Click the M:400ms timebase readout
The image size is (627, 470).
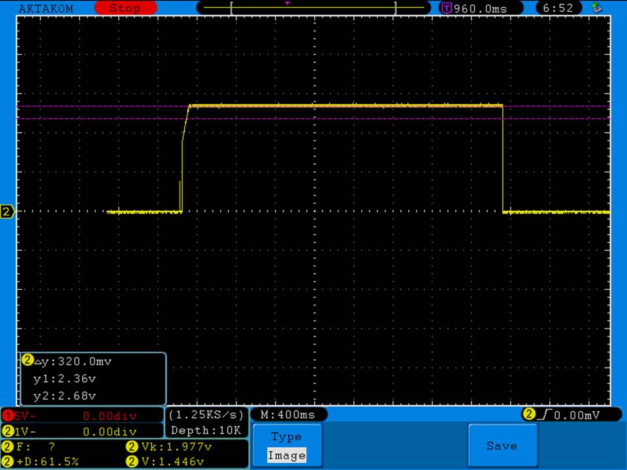tap(288, 415)
